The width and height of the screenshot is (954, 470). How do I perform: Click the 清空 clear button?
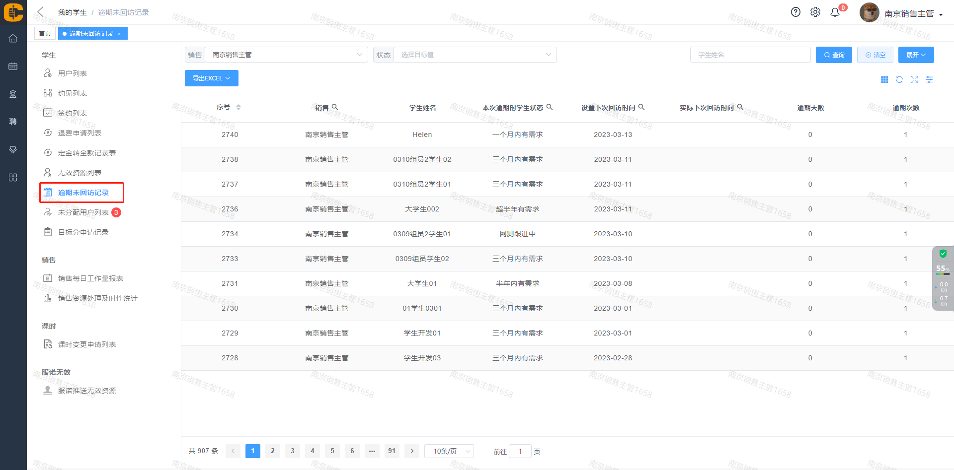click(875, 55)
